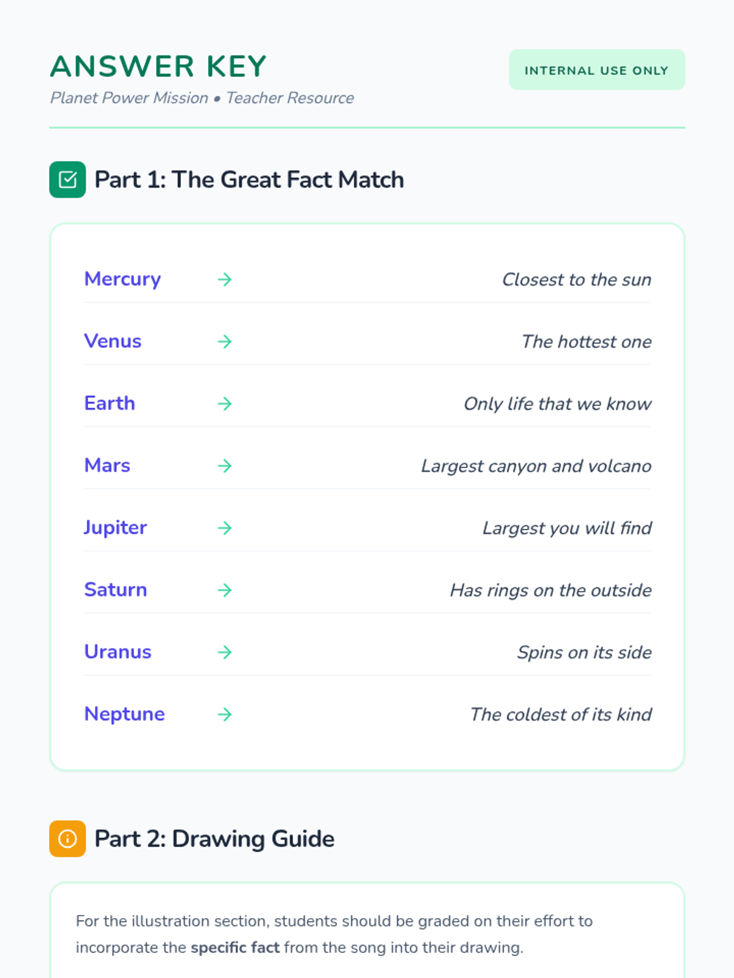This screenshot has width=734, height=978.
Task: Click the arrow icon next to Mercury
Action: tap(224, 279)
